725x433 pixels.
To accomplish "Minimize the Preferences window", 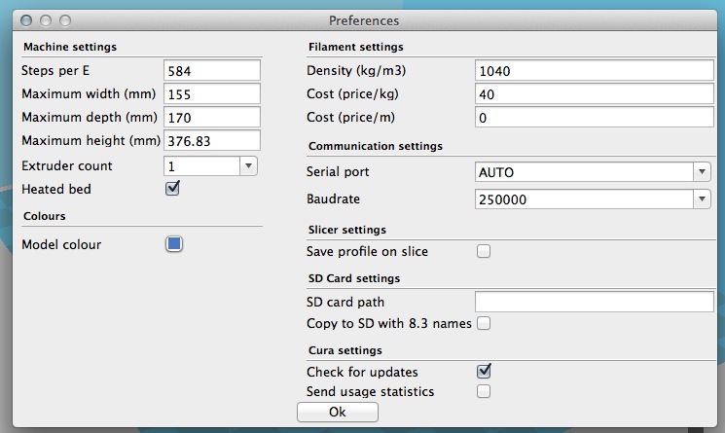I will click(x=46, y=19).
